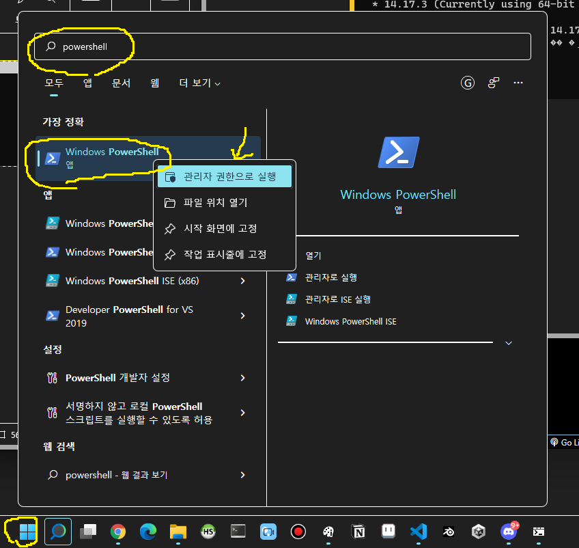Expand chevron for Developer PowerShell for VS 2019

coord(242,316)
